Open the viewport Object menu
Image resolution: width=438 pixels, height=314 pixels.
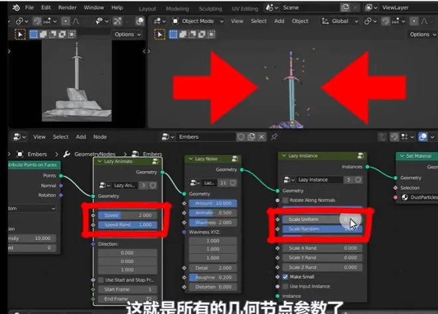[x=300, y=21]
